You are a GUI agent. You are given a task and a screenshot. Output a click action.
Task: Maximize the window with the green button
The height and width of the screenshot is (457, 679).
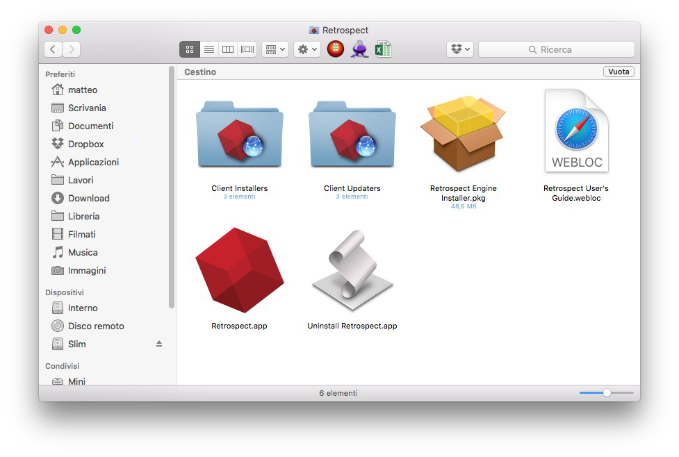click(76, 30)
